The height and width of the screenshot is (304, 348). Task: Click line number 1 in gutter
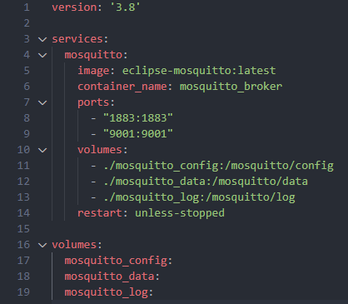[27, 7]
